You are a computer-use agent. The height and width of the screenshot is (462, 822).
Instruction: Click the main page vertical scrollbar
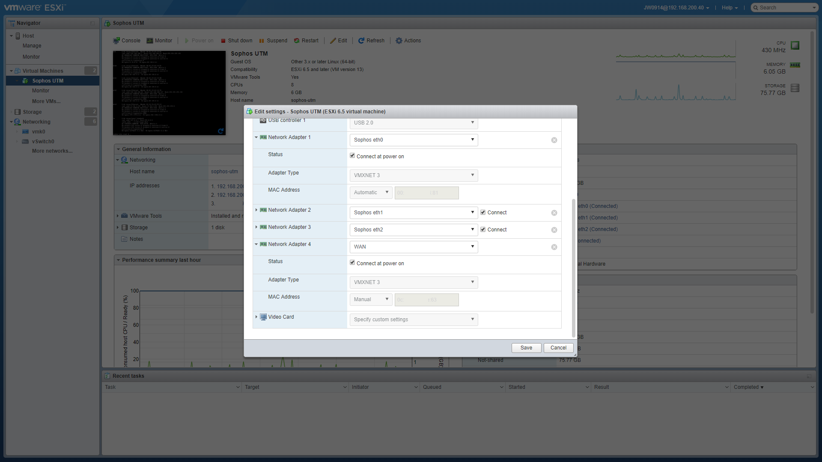[x=812, y=172]
